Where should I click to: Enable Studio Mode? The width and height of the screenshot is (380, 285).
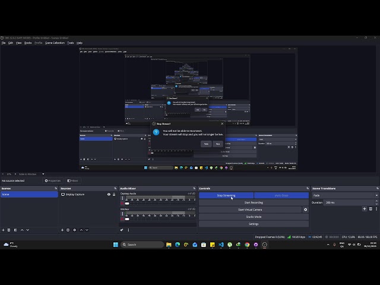pos(254,217)
